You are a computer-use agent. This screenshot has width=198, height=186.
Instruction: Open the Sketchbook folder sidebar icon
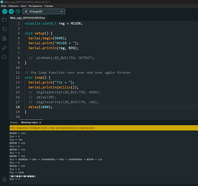tap(4, 19)
